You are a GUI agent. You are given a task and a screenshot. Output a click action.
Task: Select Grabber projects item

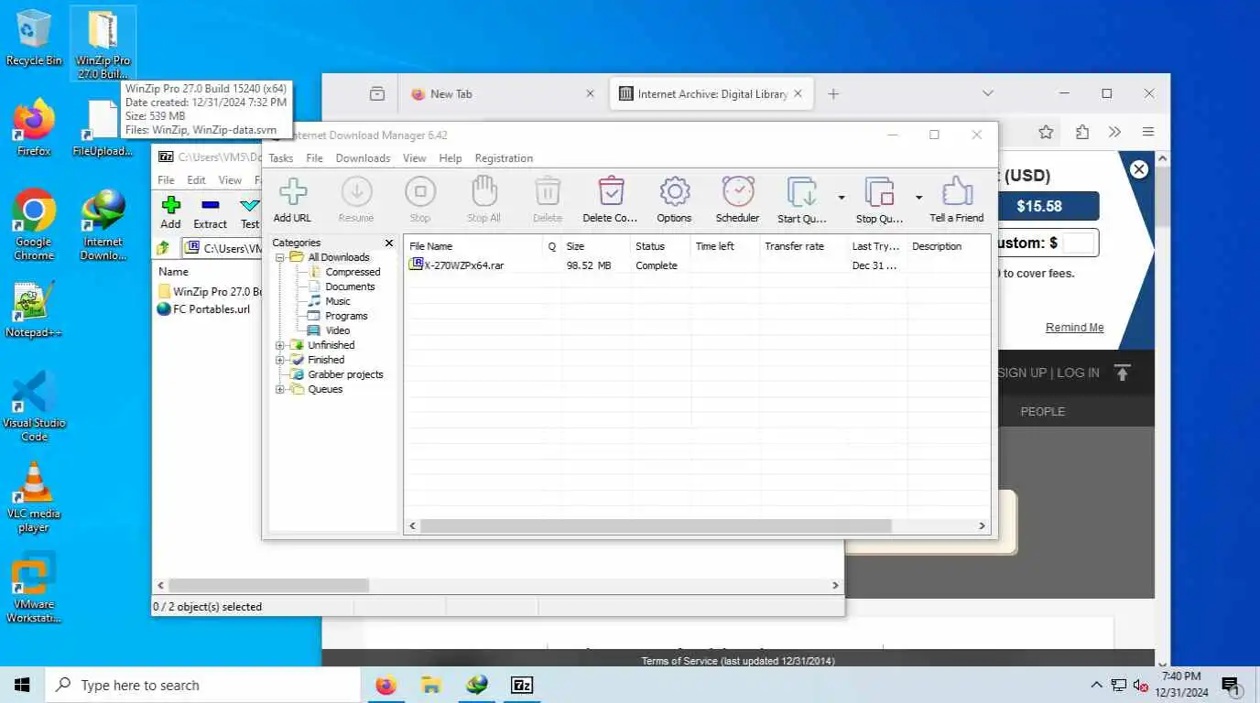(345, 374)
